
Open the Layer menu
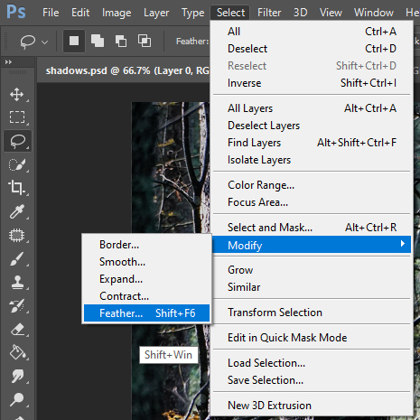point(156,13)
